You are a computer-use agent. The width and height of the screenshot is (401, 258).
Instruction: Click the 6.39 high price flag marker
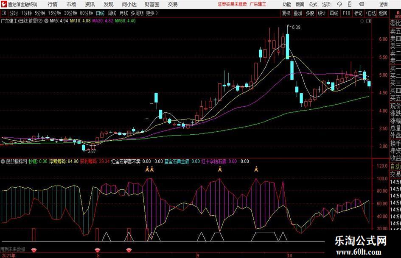[x=294, y=27]
